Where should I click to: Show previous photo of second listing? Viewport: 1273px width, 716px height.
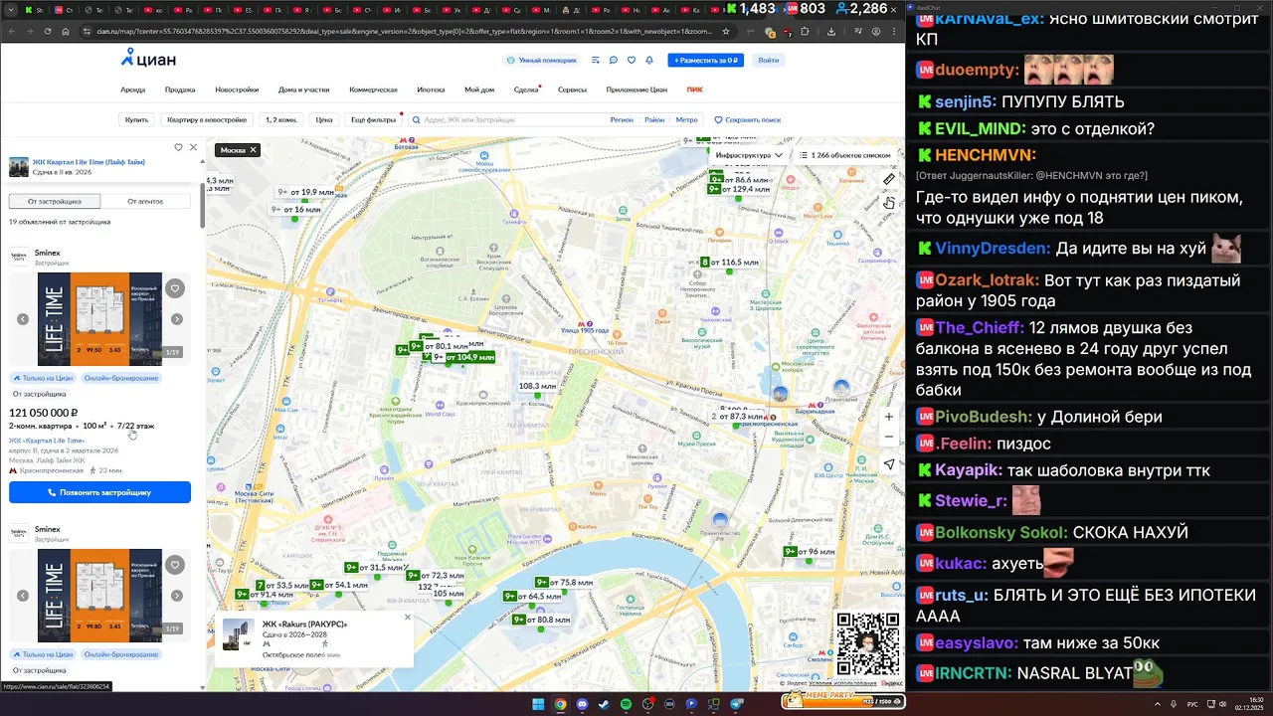coord(23,596)
